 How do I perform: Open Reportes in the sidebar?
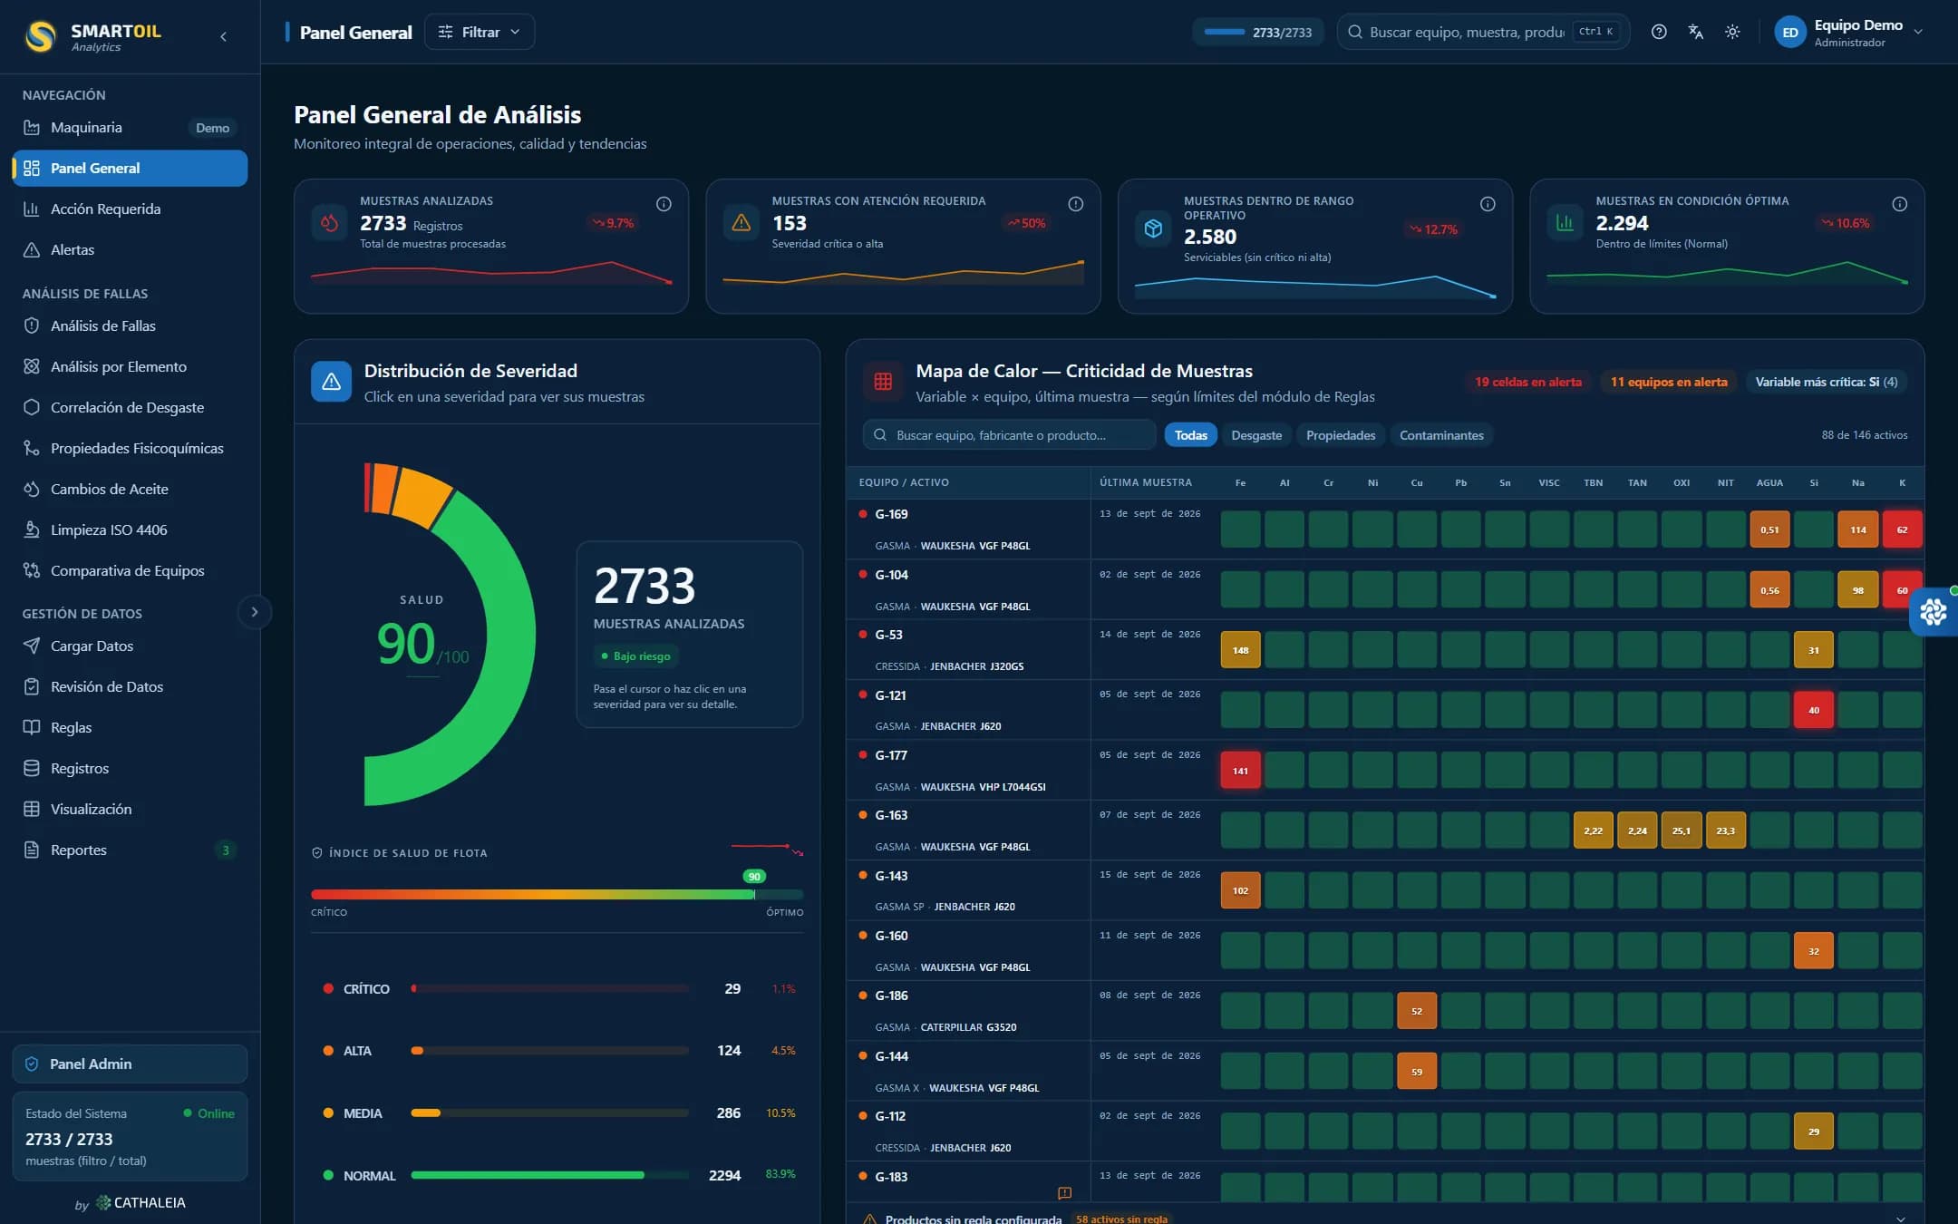[x=130, y=850]
